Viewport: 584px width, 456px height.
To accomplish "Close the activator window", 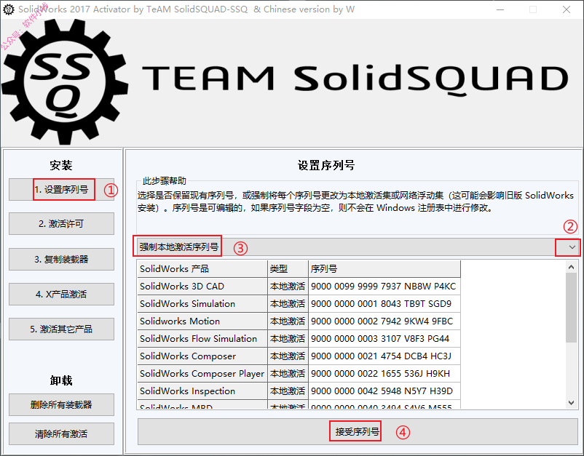I will 567,9.
